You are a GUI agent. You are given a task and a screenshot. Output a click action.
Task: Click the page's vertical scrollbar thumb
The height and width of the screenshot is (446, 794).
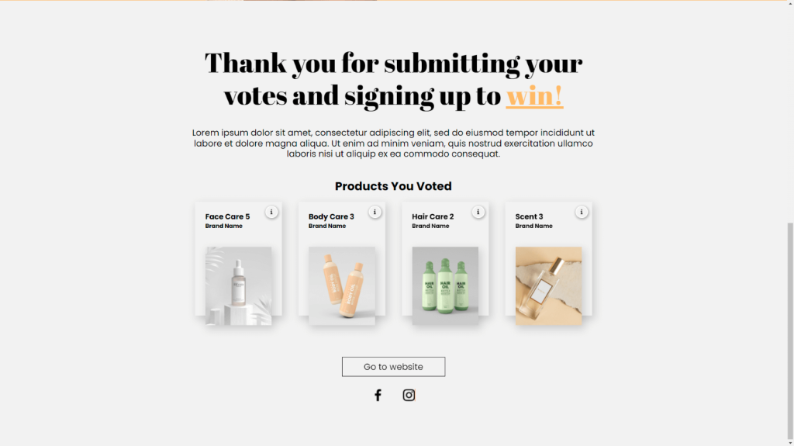[790, 331]
